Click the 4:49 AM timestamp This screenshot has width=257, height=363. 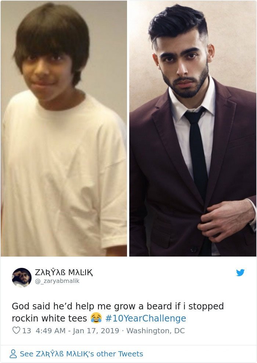click(x=50, y=331)
